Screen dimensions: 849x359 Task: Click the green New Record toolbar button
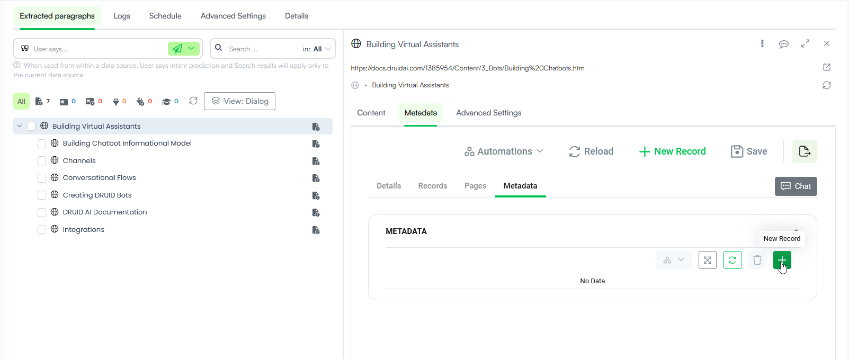673,151
